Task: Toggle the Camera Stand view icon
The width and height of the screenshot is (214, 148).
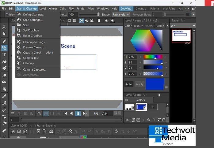Action: pyautogui.click(x=82, y=20)
